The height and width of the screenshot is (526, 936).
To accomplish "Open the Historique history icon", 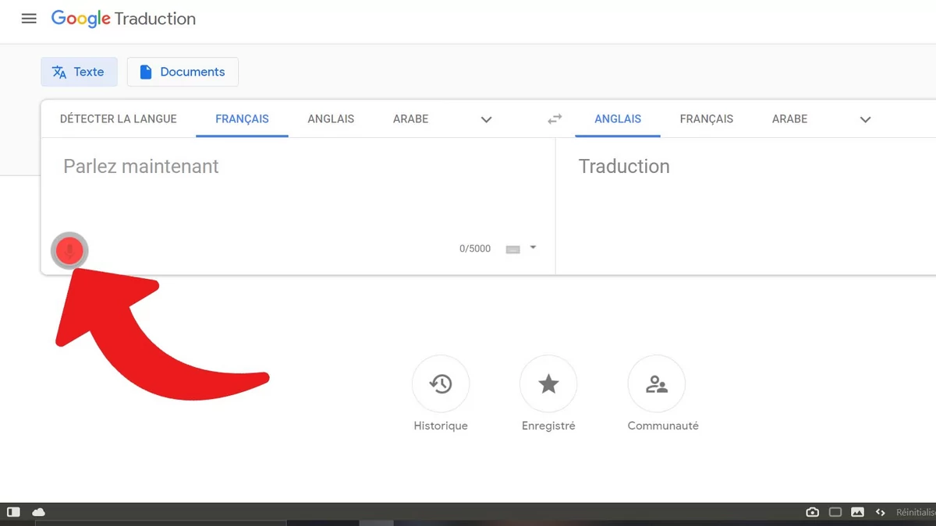I will 441,383.
